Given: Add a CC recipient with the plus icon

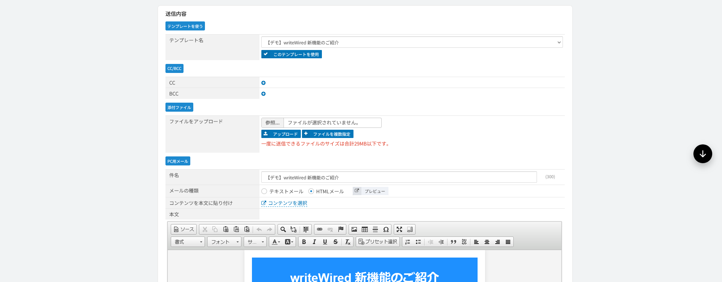Looking at the screenshot, I should (x=263, y=83).
